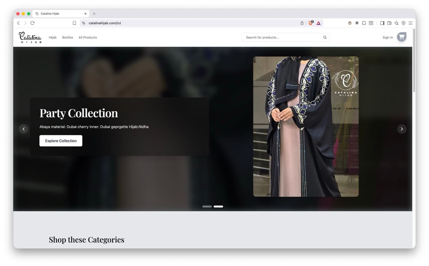Click the search magnifier in the product search bar

(x=324, y=37)
